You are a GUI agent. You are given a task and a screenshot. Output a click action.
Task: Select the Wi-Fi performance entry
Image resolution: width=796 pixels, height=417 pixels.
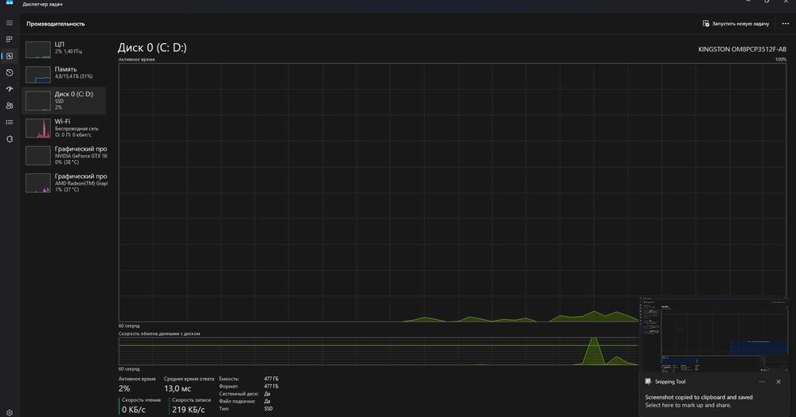click(x=64, y=128)
